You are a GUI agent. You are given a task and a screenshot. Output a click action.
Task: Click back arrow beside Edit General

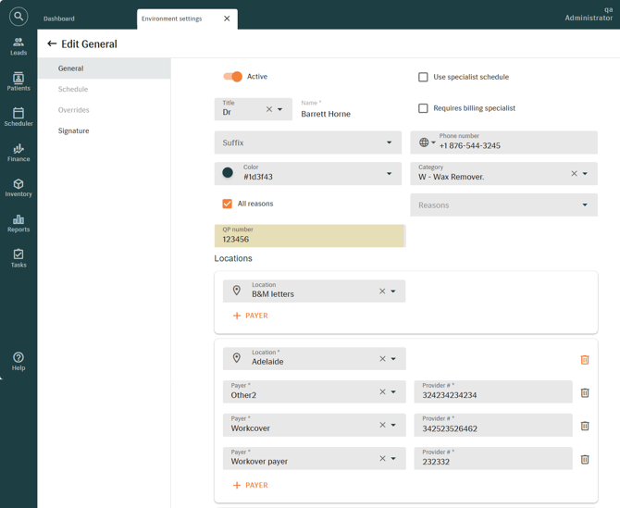(52, 43)
